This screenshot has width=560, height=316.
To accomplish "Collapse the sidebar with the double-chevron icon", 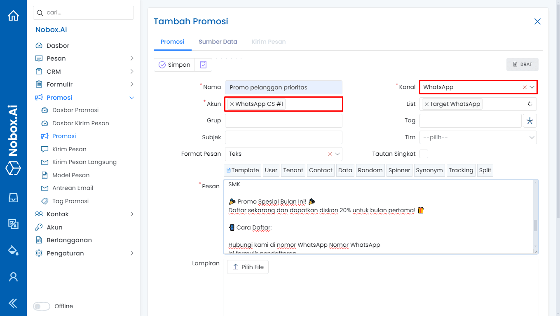I will point(14,303).
